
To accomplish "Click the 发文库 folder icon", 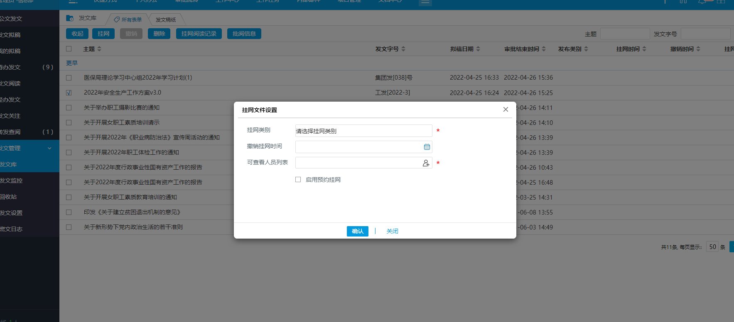I will coord(70,18).
